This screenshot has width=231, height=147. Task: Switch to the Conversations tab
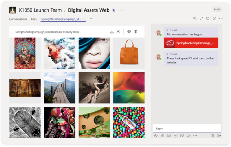18,19
